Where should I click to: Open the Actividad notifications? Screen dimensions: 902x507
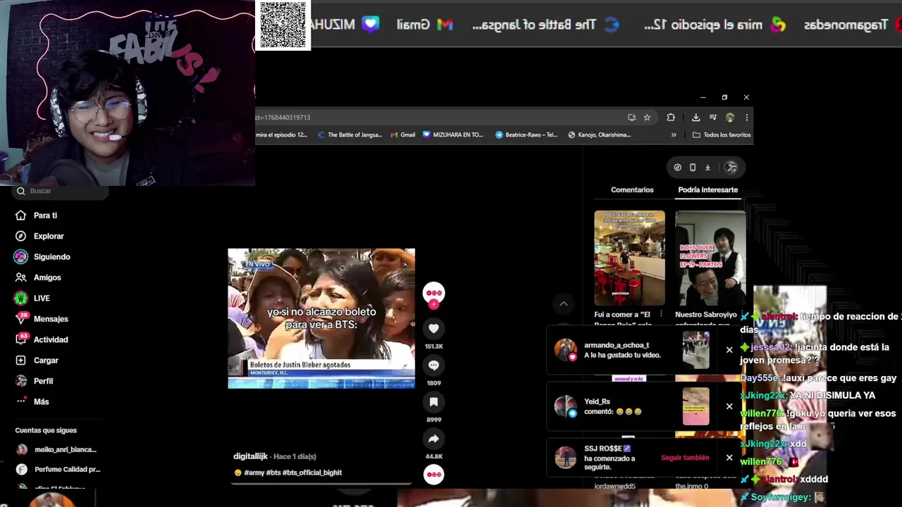tap(51, 339)
